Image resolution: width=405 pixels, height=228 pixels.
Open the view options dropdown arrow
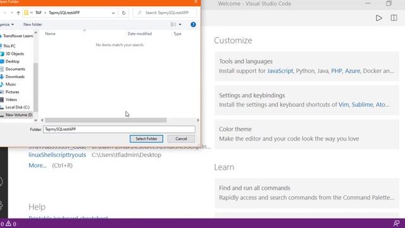tap(180, 25)
